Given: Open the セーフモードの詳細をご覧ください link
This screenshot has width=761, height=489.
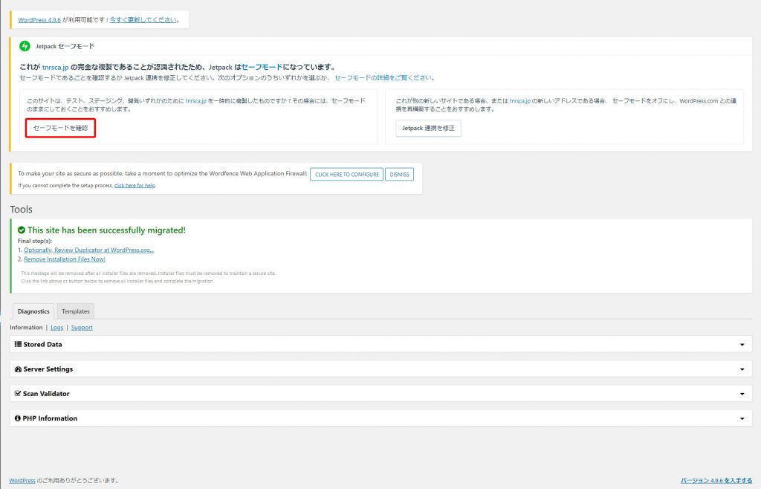Looking at the screenshot, I should click(x=383, y=77).
